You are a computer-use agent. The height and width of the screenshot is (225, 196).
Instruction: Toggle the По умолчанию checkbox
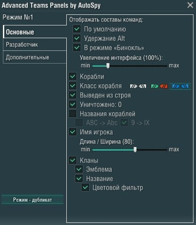click(77, 29)
